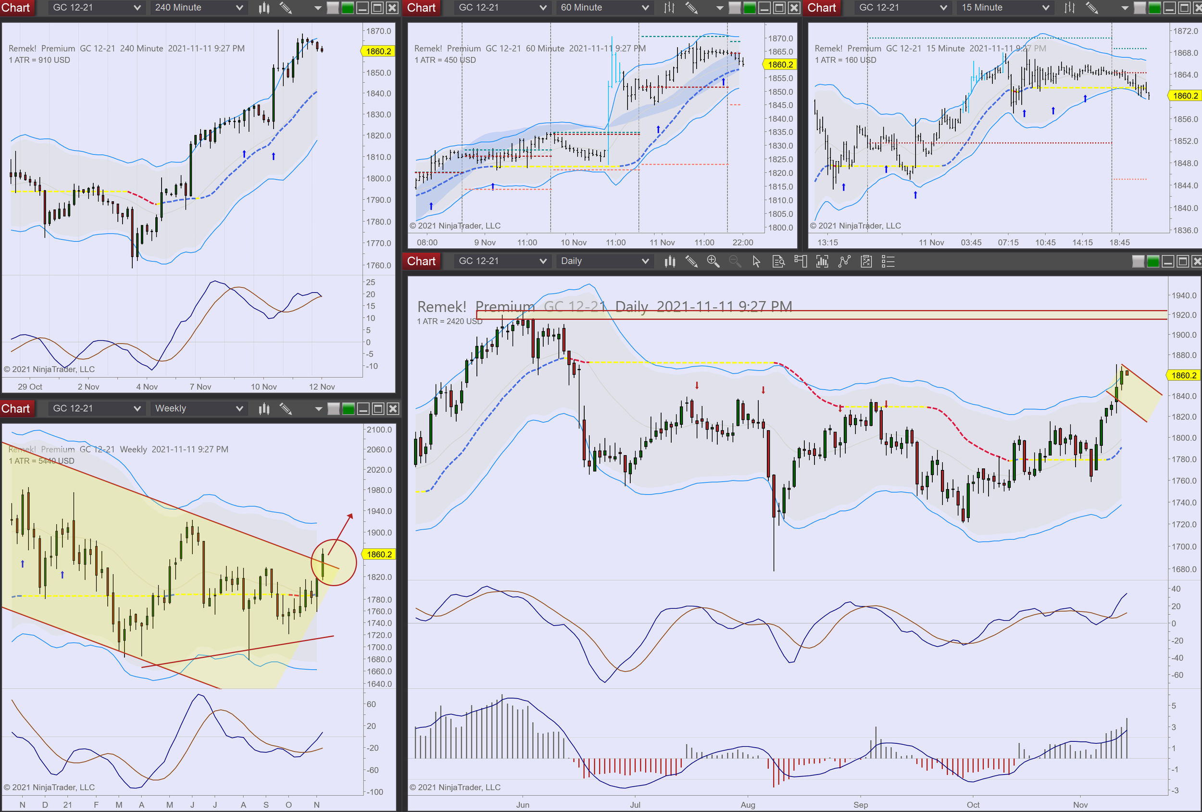The image size is (1202, 812).
Task: Click chart style icon in 15 Minute chart
Action: [x=1070, y=8]
